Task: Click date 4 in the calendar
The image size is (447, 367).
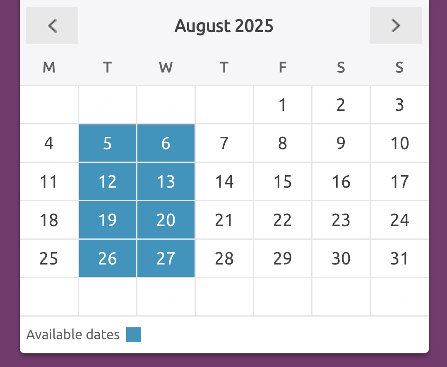Action: coord(49,143)
